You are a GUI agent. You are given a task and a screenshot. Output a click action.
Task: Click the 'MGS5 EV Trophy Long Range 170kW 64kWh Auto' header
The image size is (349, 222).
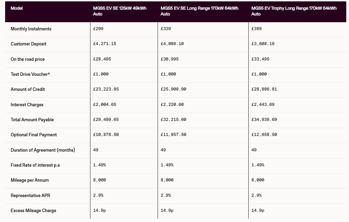tap(294, 11)
